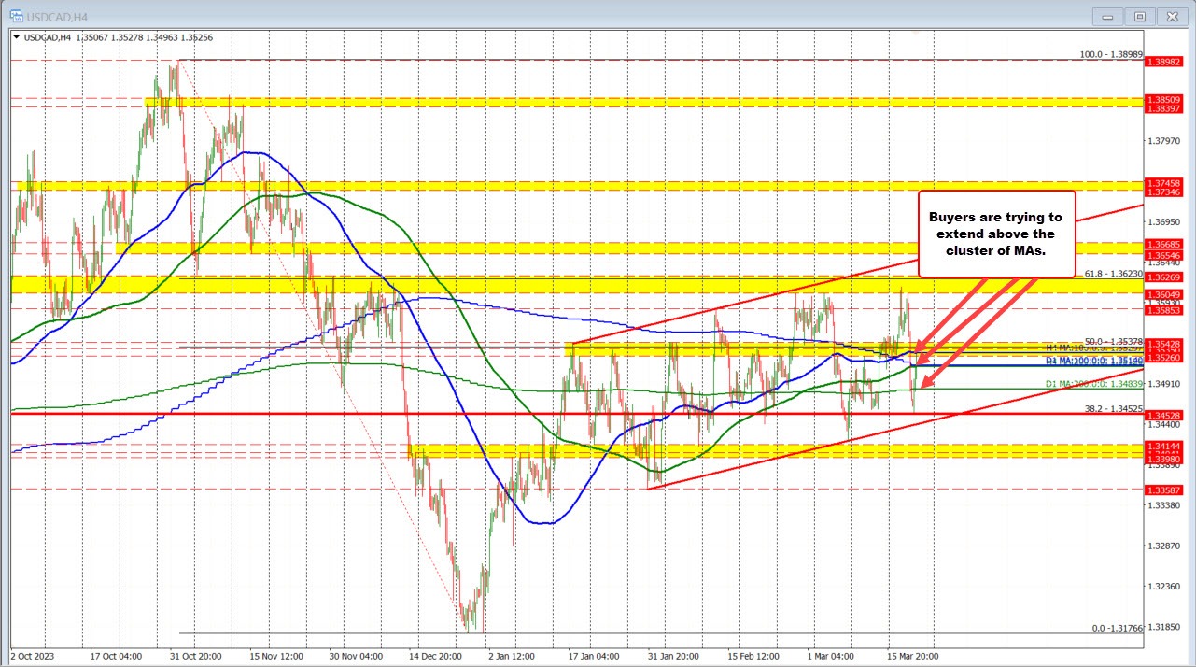The image size is (1196, 667).
Task: Click the '2 Oct 2023' time axis label
Action: (x=35, y=656)
